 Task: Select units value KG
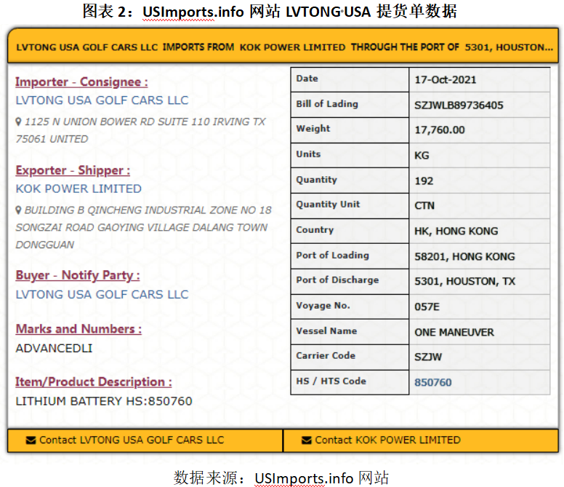[x=422, y=155]
